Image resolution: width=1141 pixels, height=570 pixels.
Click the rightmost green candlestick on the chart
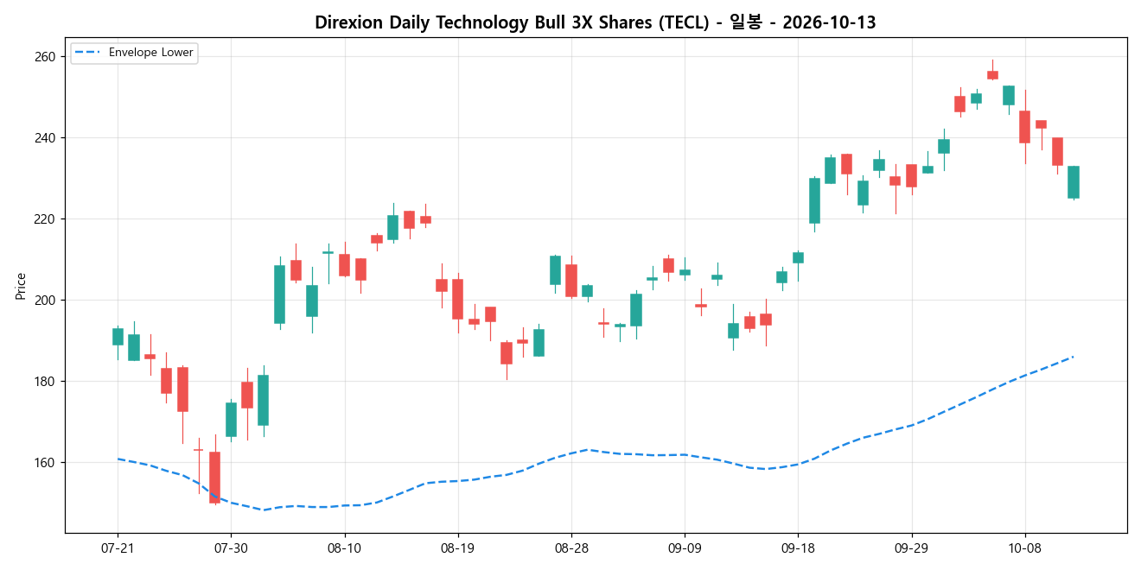[1074, 182]
